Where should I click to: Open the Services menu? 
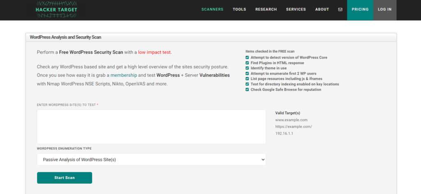tap(296, 9)
